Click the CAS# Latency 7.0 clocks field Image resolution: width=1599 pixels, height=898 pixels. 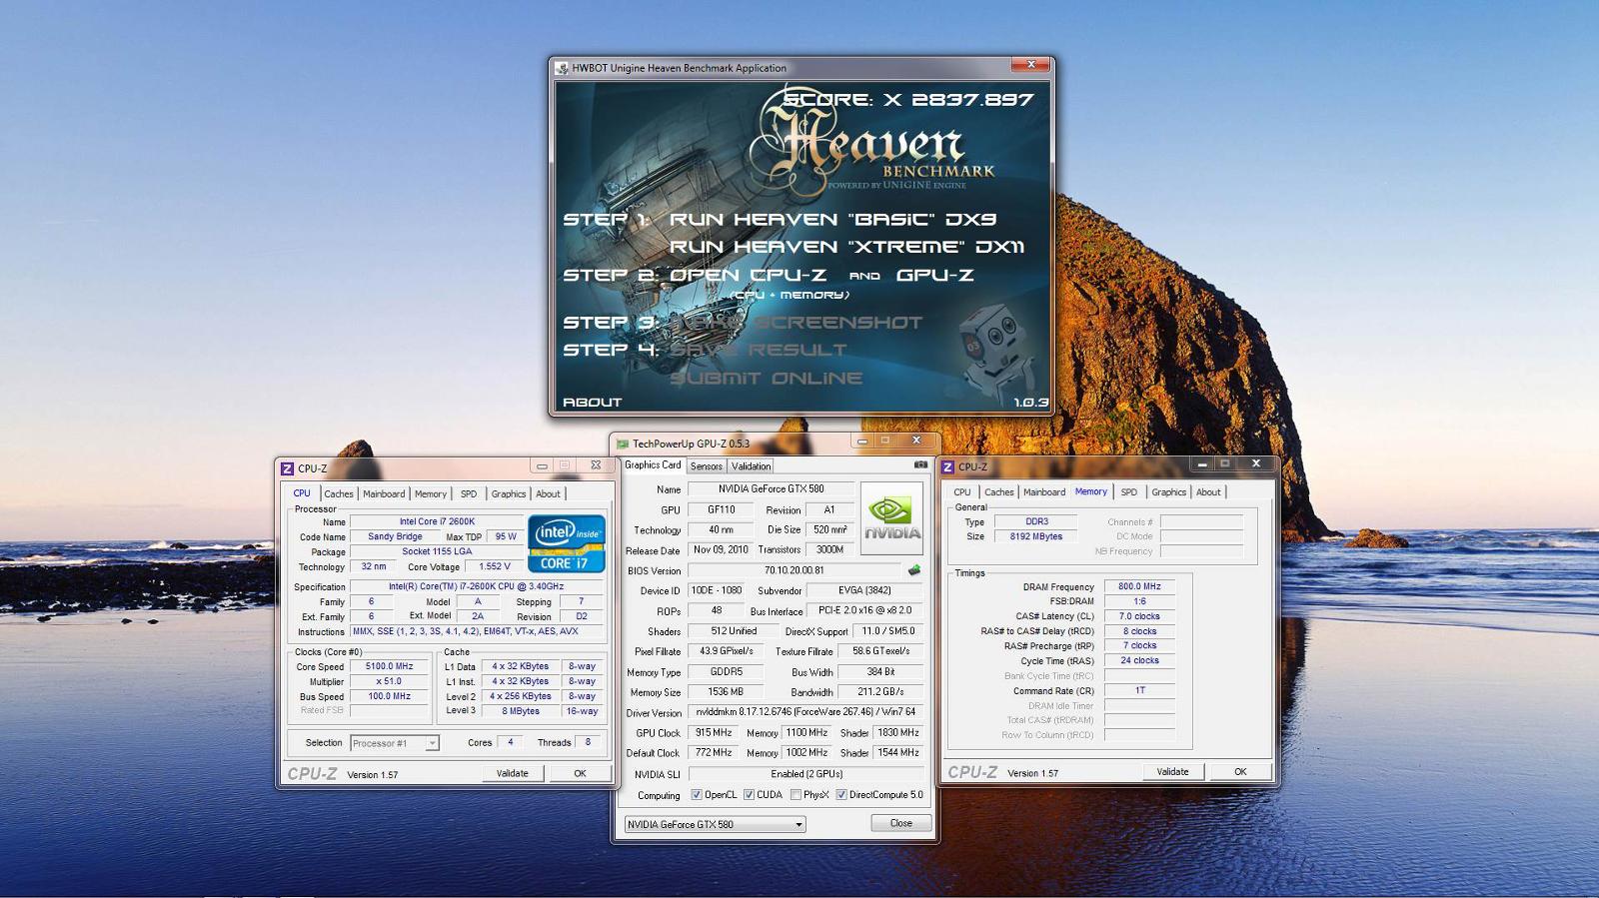1139,616
